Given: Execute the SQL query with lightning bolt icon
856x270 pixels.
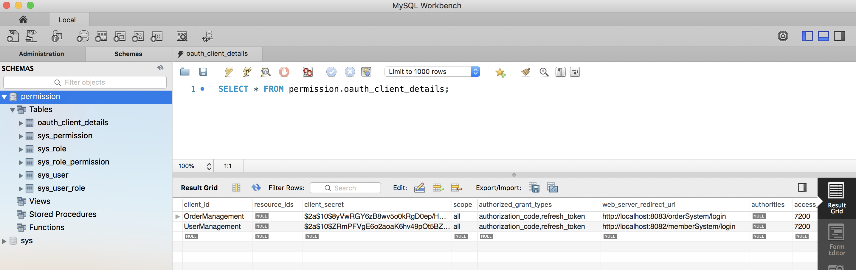Looking at the screenshot, I should 229,72.
